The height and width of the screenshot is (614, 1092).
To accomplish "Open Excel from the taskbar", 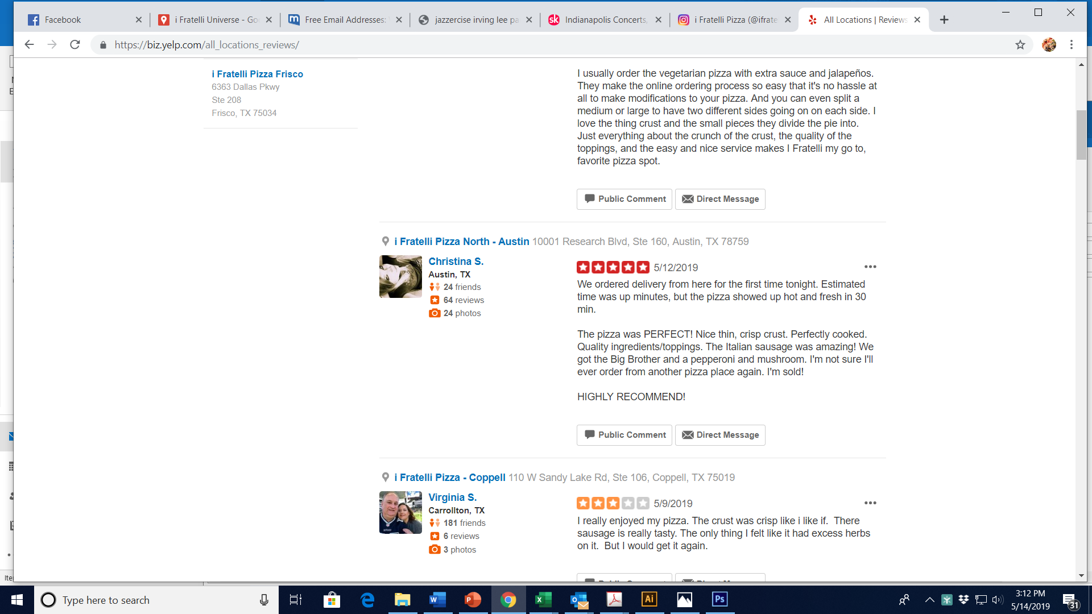I will (x=543, y=599).
